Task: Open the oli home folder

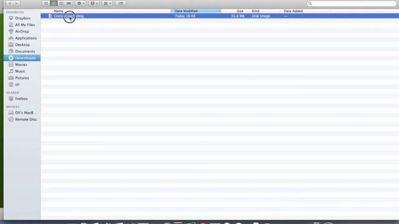Action: tap(17, 85)
